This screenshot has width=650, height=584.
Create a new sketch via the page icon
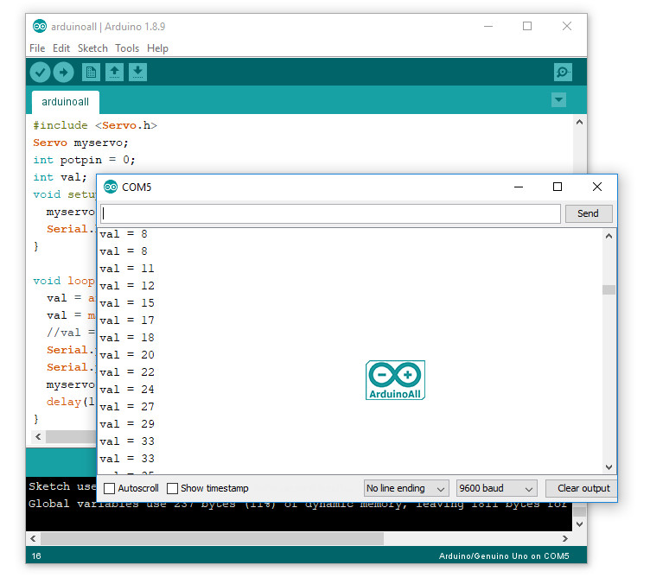[x=92, y=73]
